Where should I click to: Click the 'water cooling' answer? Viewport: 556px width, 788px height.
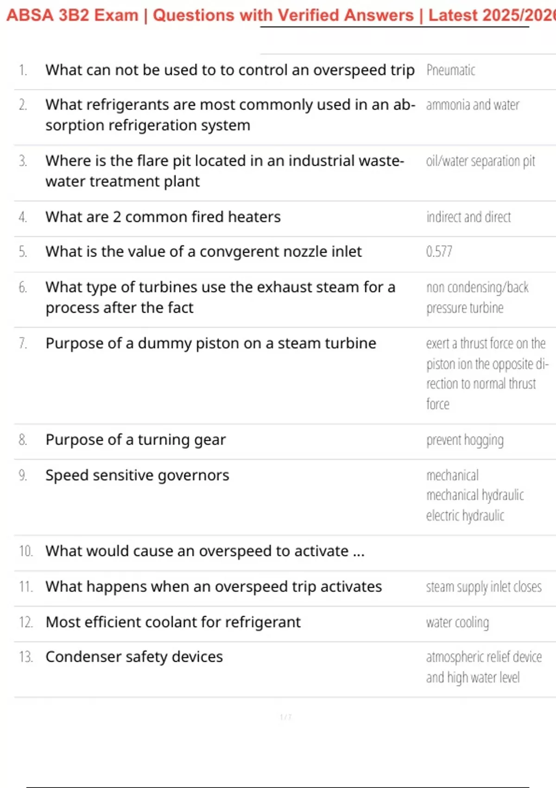coord(457,623)
